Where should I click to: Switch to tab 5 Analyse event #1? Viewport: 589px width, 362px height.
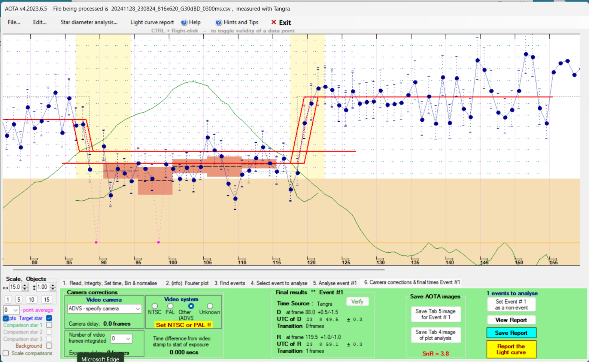[x=335, y=283]
